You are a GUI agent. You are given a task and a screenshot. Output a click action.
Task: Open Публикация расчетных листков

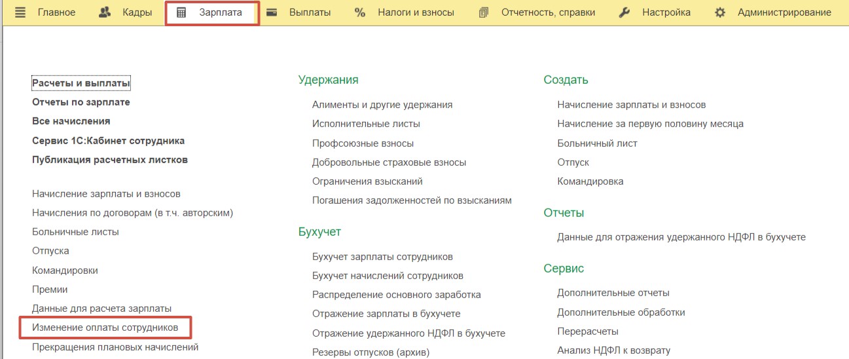pos(110,160)
